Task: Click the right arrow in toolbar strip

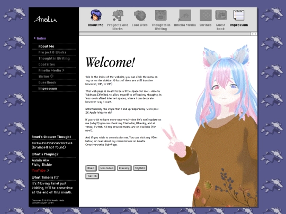Action: [x=255, y=34]
